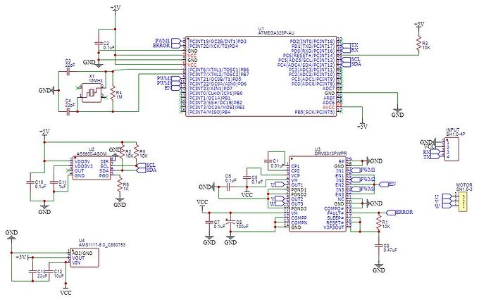The width and height of the screenshot is (486, 302).
Task: Select the INPUT SH1.0-4P connector body
Action: (451, 149)
